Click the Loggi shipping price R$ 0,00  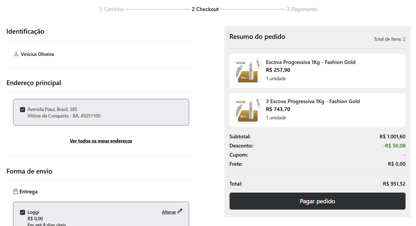(x=35, y=219)
